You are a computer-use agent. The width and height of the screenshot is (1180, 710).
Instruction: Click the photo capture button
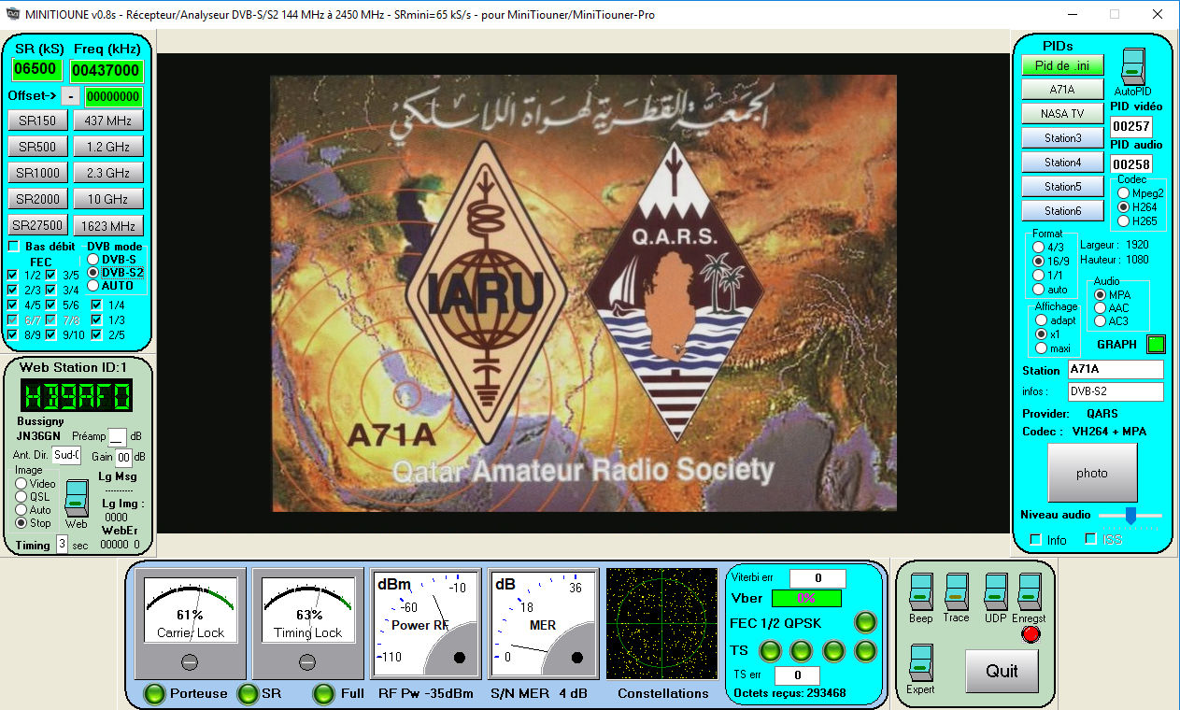[x=1091, y=473]
